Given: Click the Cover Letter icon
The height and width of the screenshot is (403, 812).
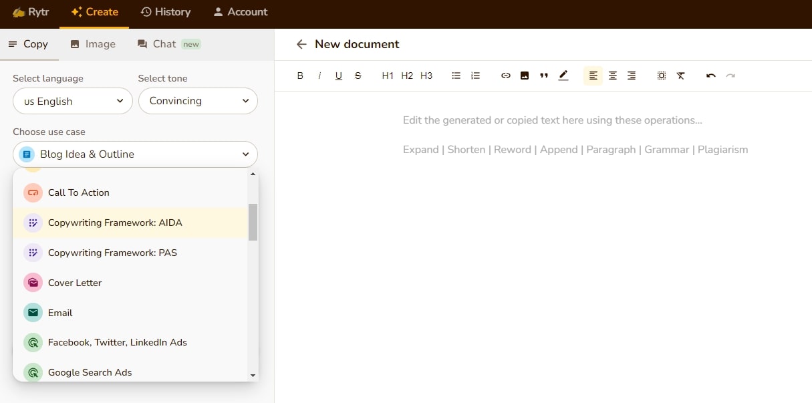Looking at the screenshot, I should click(x=33, y=283).
